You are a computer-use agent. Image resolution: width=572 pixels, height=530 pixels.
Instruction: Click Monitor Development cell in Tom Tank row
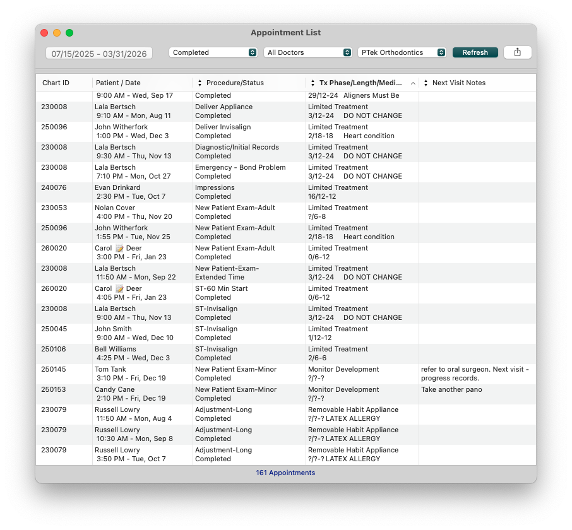click(343, 370)
